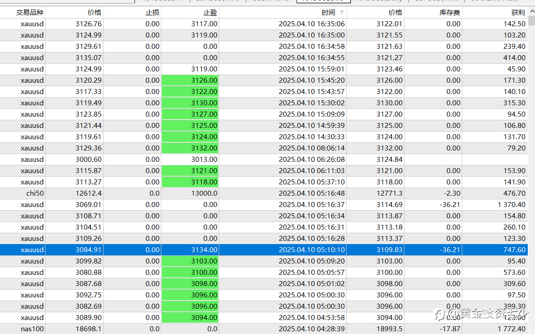This screenshot has width=535, height=334.
Task: Click the swap value -2.30
Action: tap(452, 193)
